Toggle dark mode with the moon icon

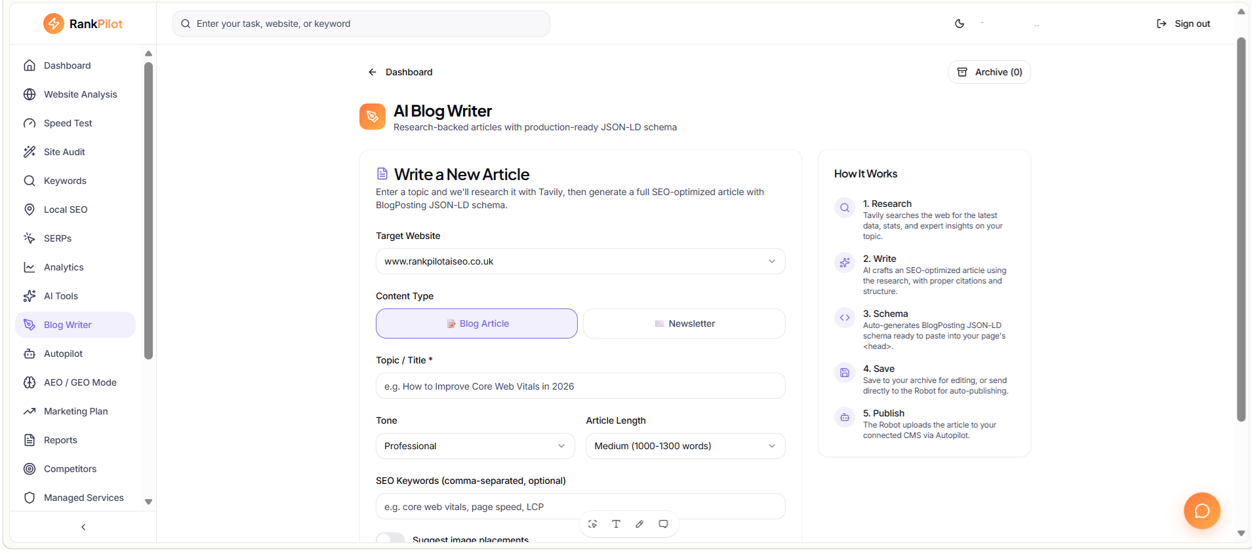click(x=959, y=24)
